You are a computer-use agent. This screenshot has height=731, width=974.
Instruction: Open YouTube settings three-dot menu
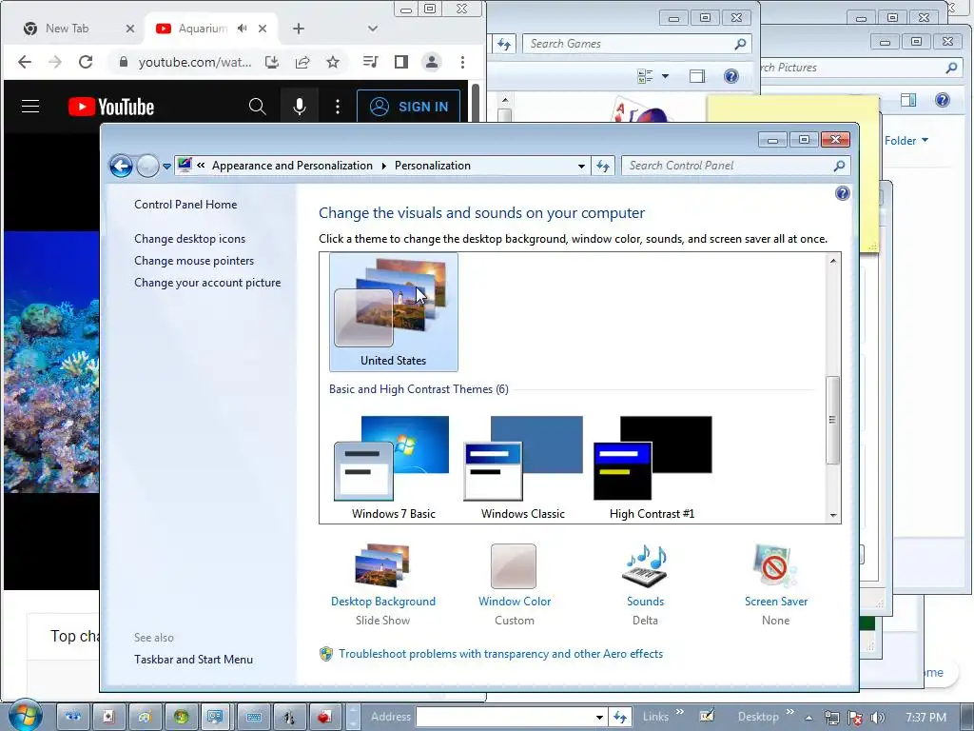pos(338,107)
